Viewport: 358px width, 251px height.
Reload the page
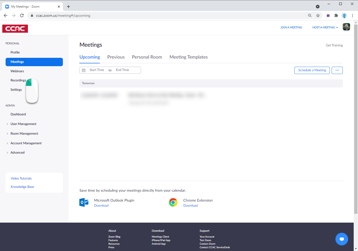22,15
